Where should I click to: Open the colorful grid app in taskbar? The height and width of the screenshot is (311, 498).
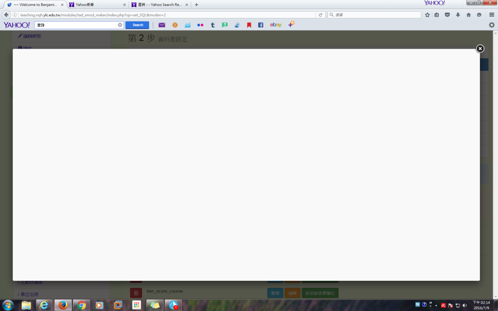point(137,305)
